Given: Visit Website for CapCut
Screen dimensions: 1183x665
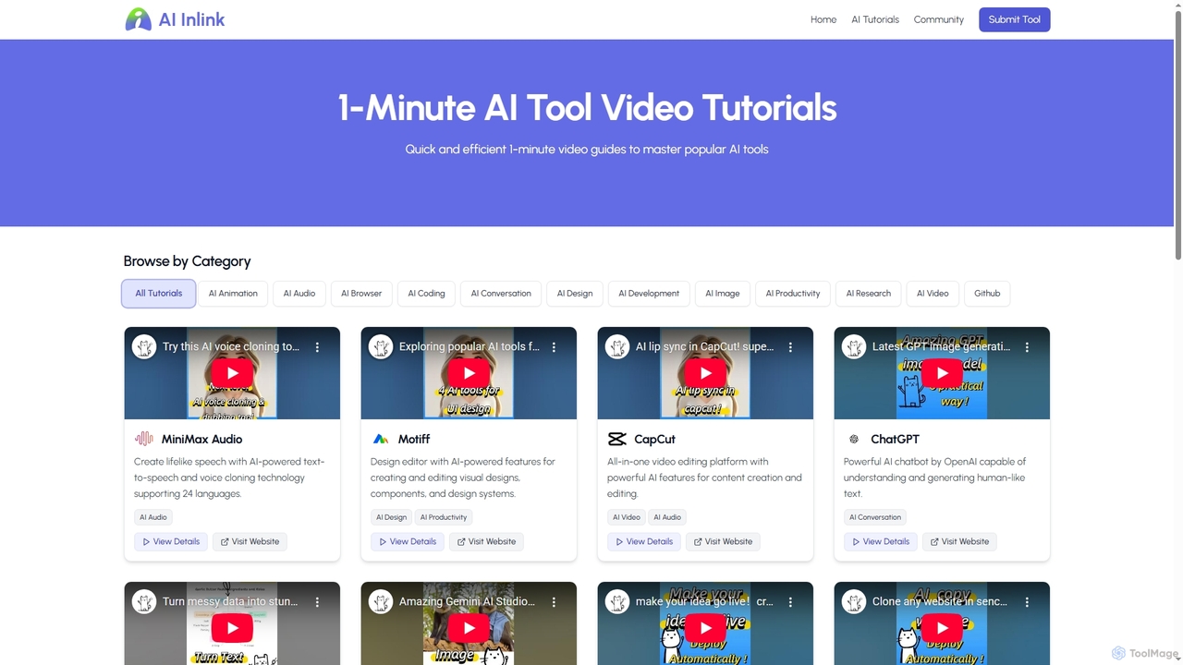Looking at the screenshot, I should click(723, 542).
